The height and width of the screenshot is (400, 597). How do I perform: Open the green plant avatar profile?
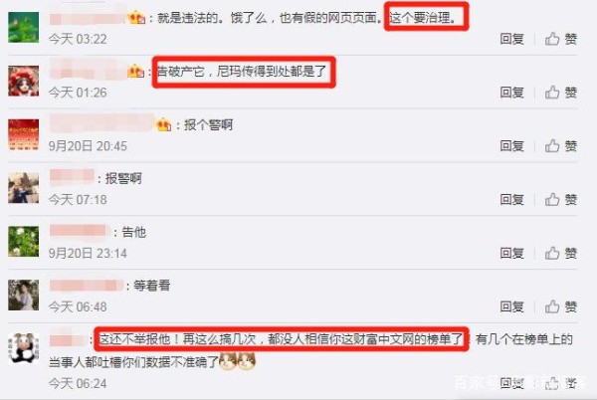pos(24,28)
